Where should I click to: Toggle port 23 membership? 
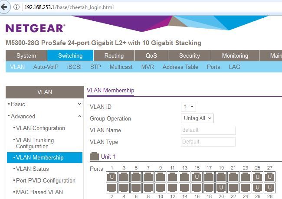coord(245,176)
